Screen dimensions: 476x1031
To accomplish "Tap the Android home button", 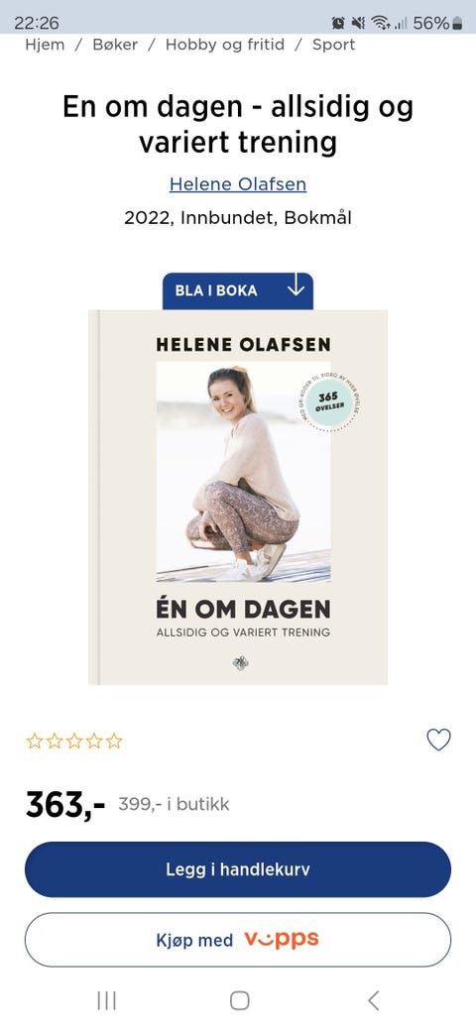I will tap(239, 1000).
